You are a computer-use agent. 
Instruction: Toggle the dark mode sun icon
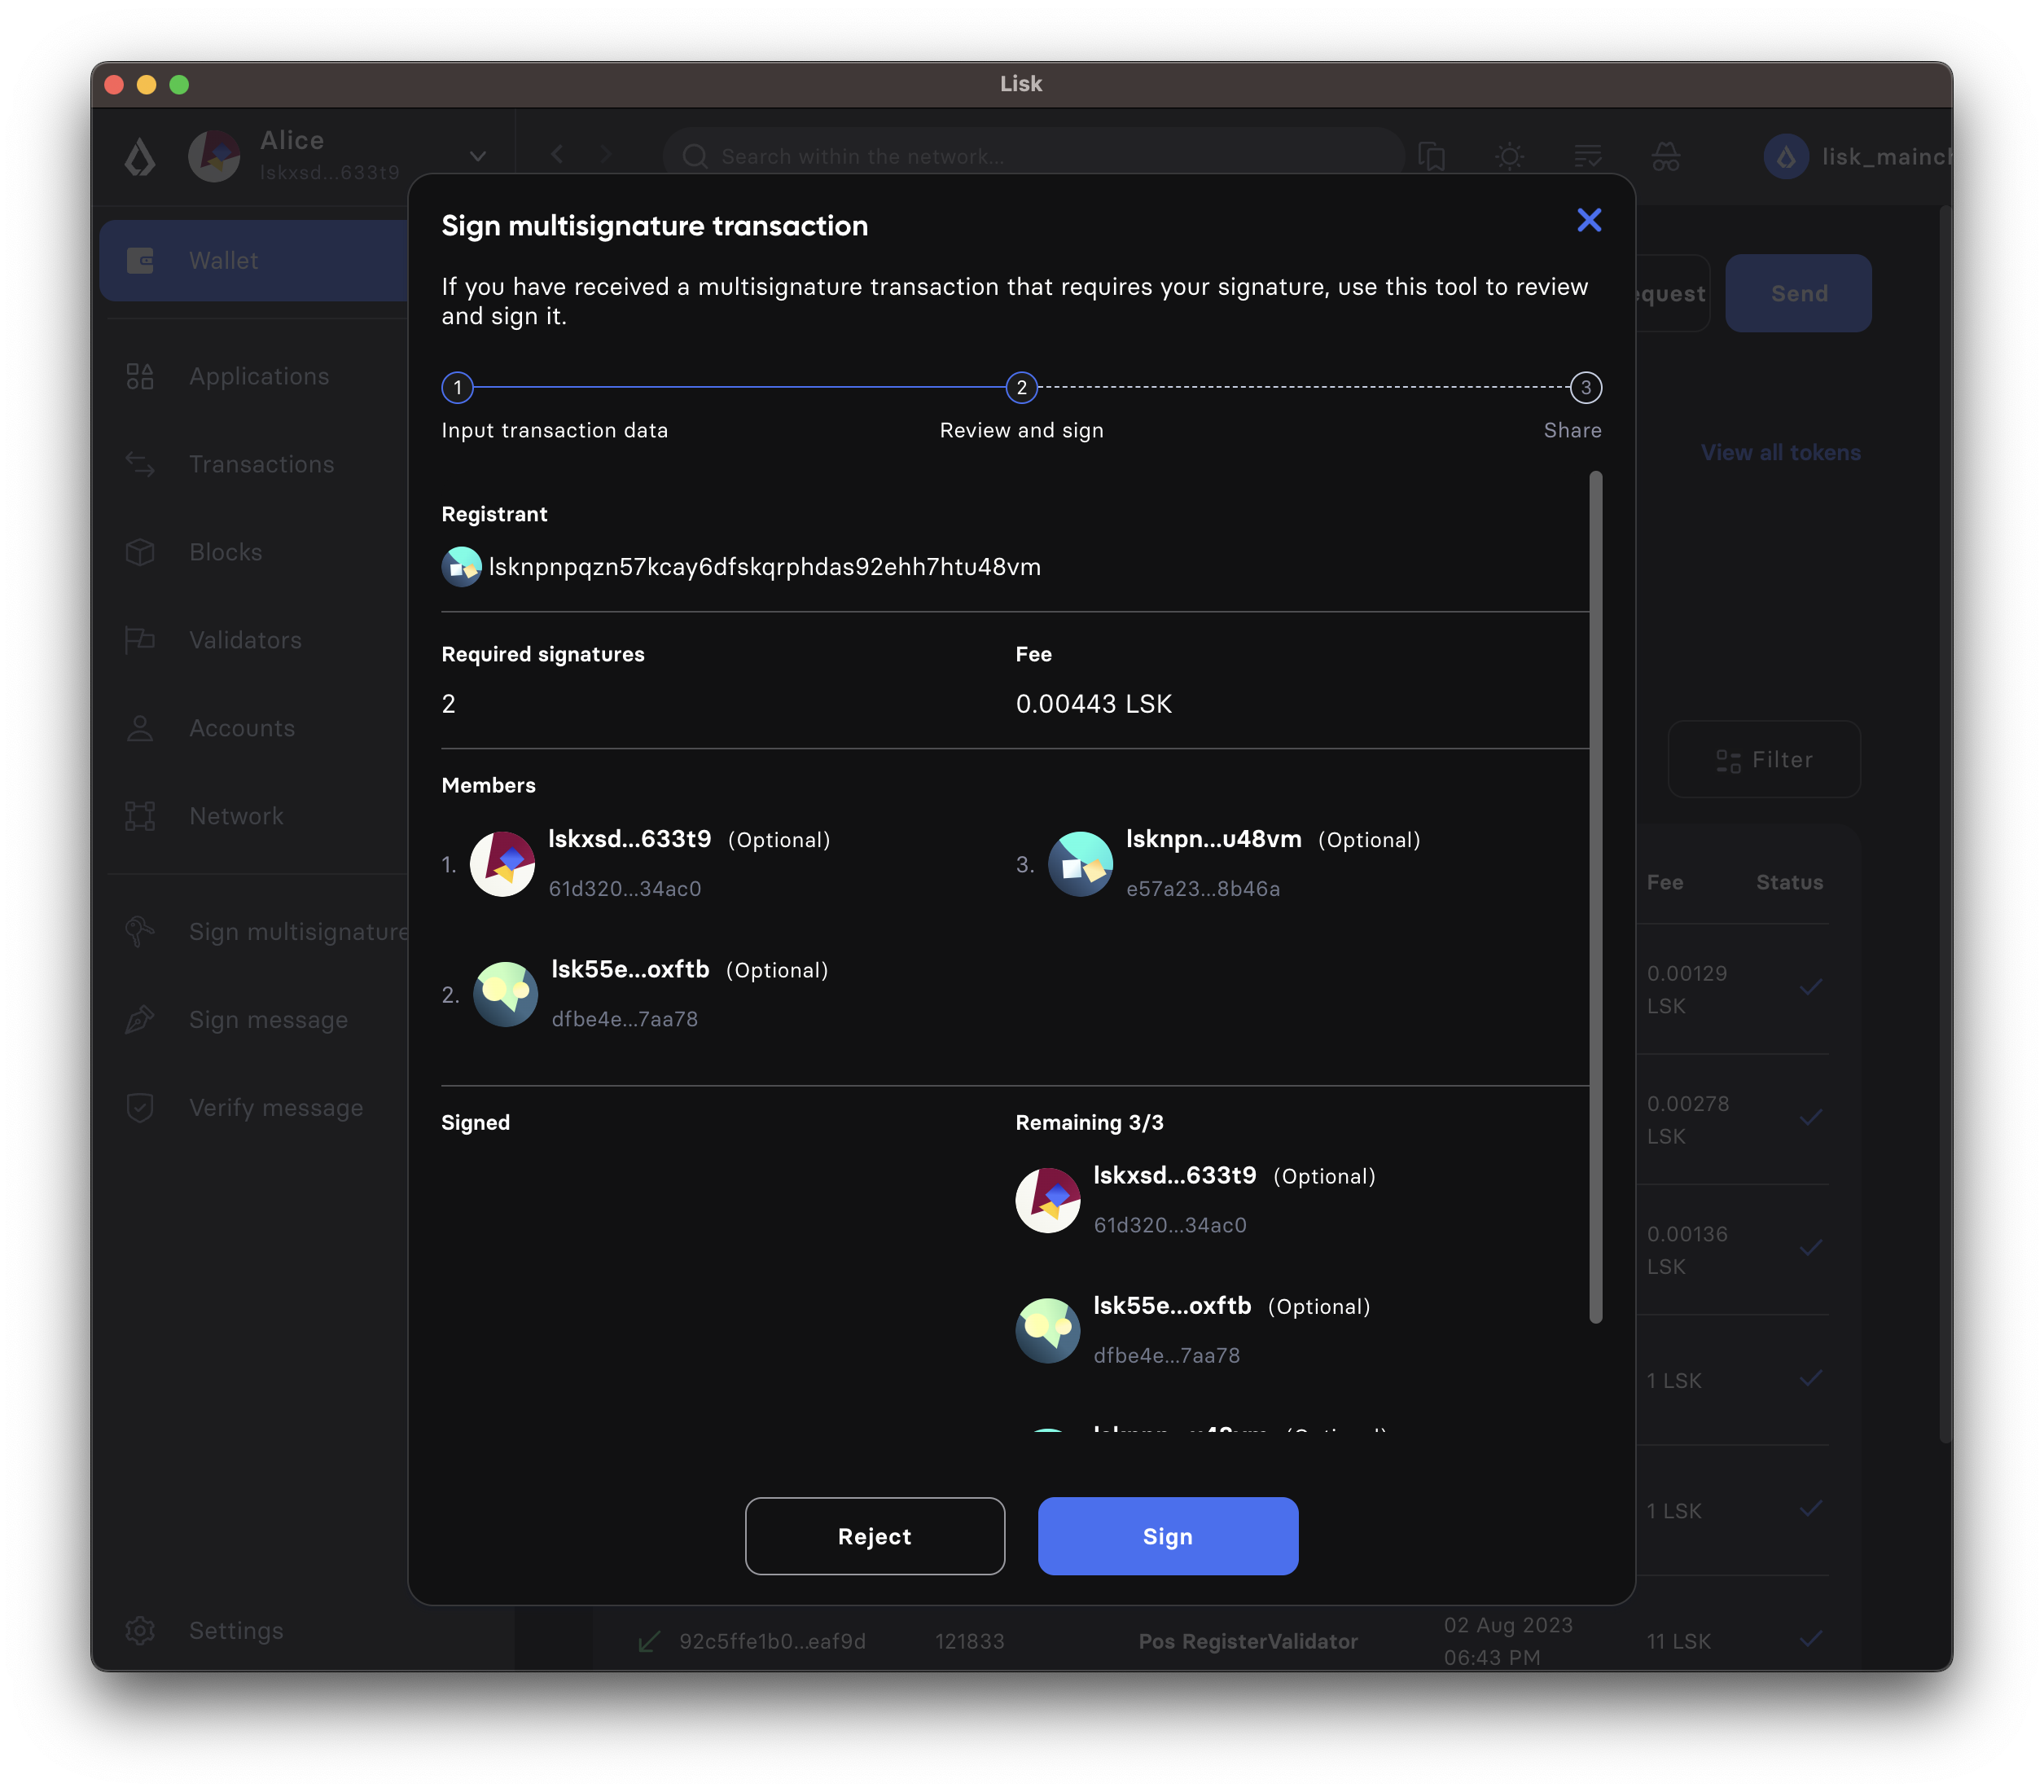pos(1509,156)
